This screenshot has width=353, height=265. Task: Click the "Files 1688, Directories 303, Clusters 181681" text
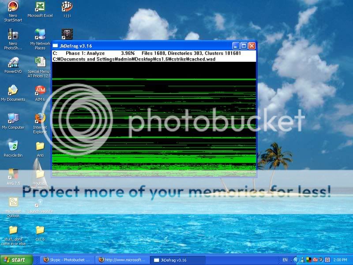191,53
